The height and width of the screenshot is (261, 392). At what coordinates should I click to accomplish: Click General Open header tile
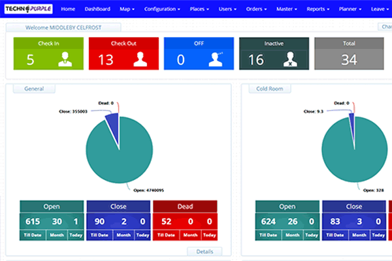pyautogui.click(x=52, y=207)
